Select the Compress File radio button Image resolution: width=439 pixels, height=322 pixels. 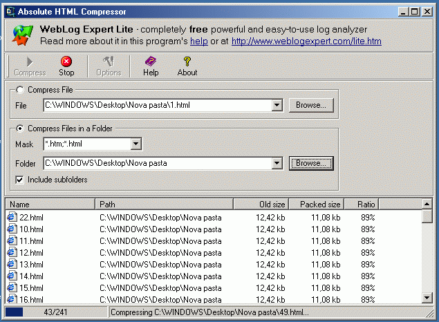click(20, 90)
